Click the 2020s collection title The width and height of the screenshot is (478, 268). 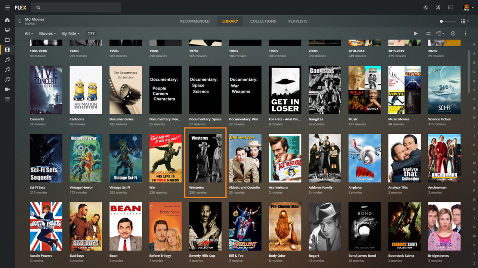[432, 51]
